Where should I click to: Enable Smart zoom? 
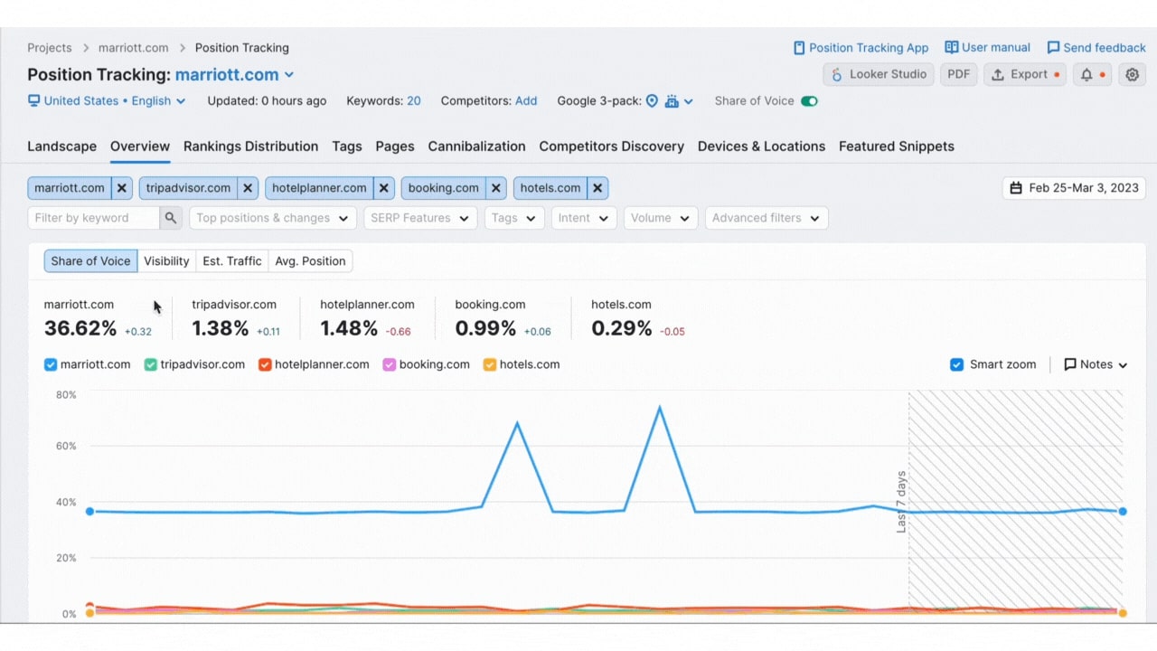point(956,364)
